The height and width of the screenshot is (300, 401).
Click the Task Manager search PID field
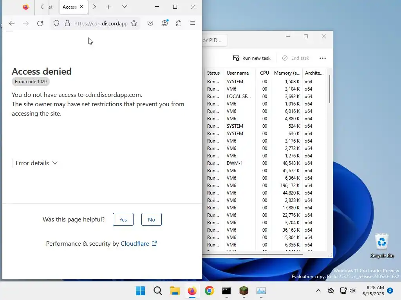click(214, 40)
